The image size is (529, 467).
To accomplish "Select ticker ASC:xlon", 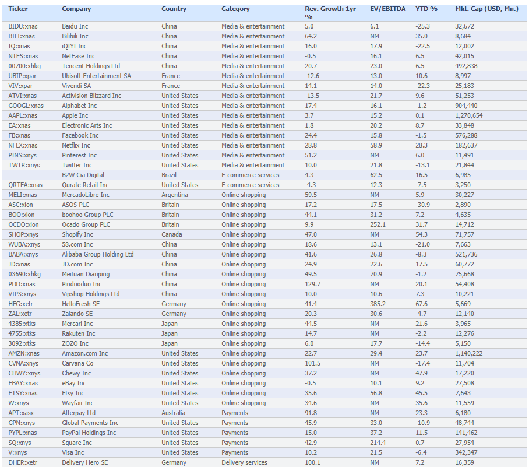I will (x=20, y=205).
